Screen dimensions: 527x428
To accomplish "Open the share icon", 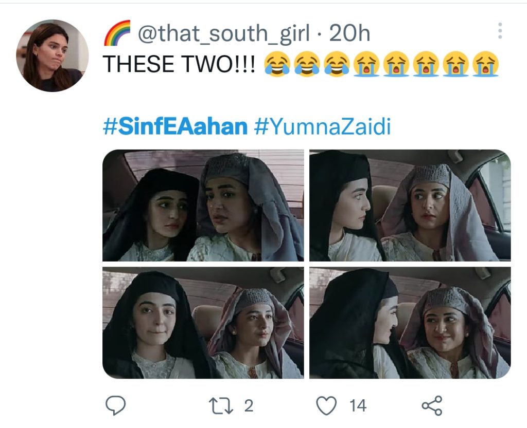I will (x=432, y=405).
